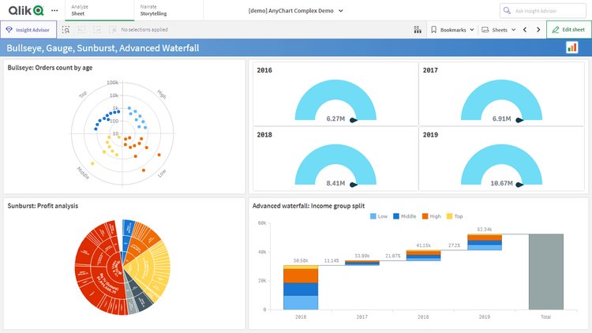Click the smart search selection icon
Image resolution: width=592 pixels, height=333 pixels.
[x=66, y=29]
